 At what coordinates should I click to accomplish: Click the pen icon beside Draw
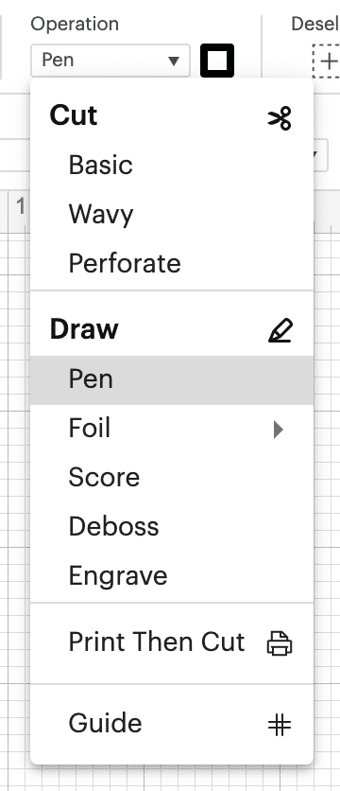click(x=280, y=330)
